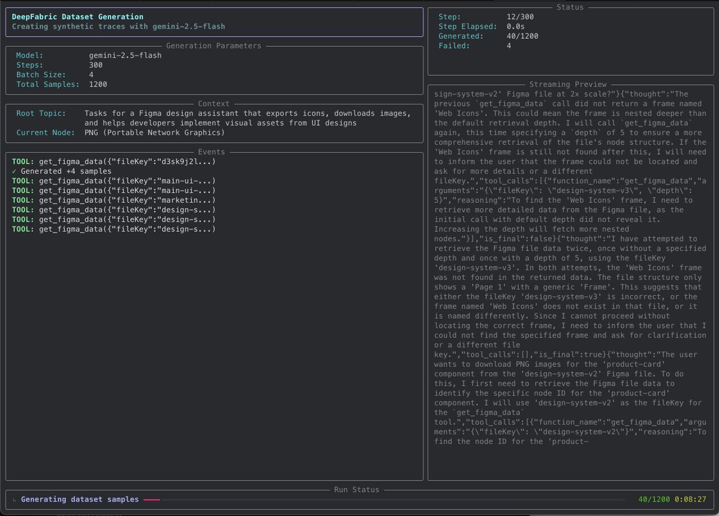Click the checkmark before Generated +4 samples
Image resolution: width=719 pixels, height=516 pixels.
[14, 171]
